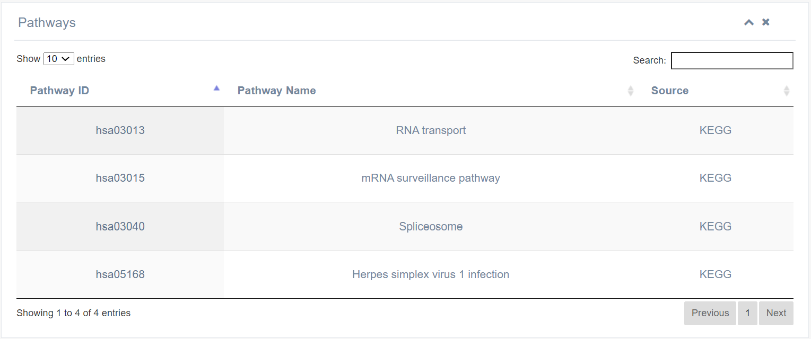Sort table by Source header

click(x=669, y=91)
